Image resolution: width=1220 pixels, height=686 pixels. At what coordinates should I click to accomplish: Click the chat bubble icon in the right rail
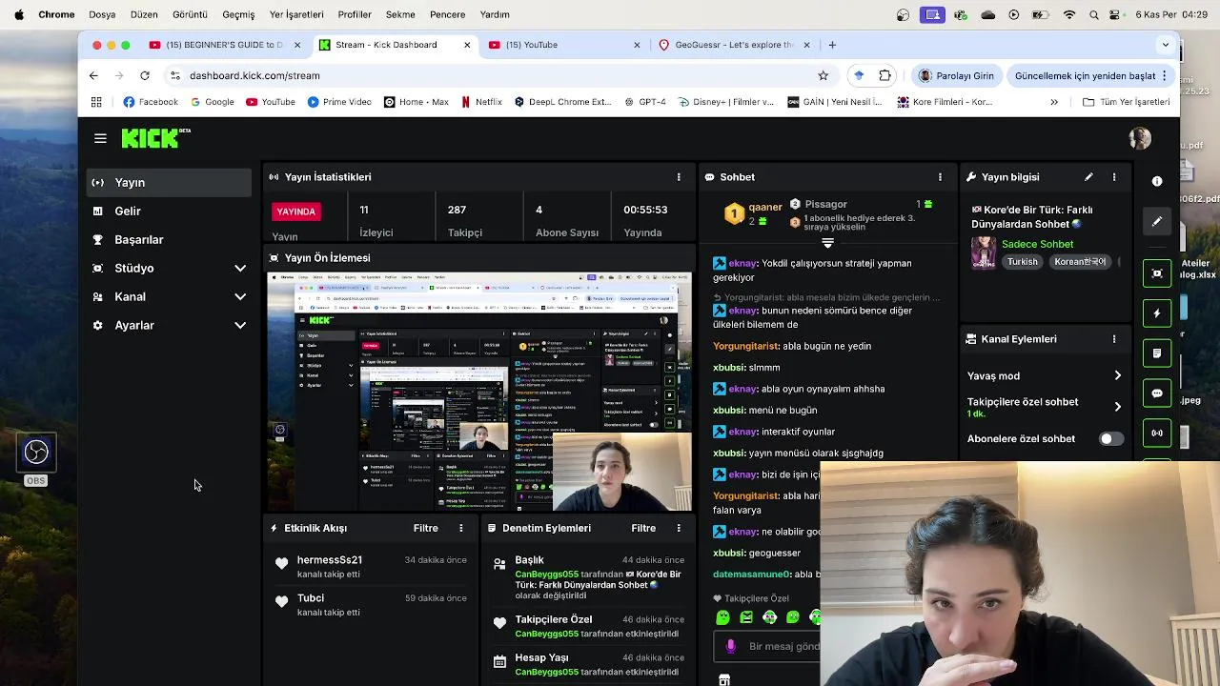[1157, 393]
